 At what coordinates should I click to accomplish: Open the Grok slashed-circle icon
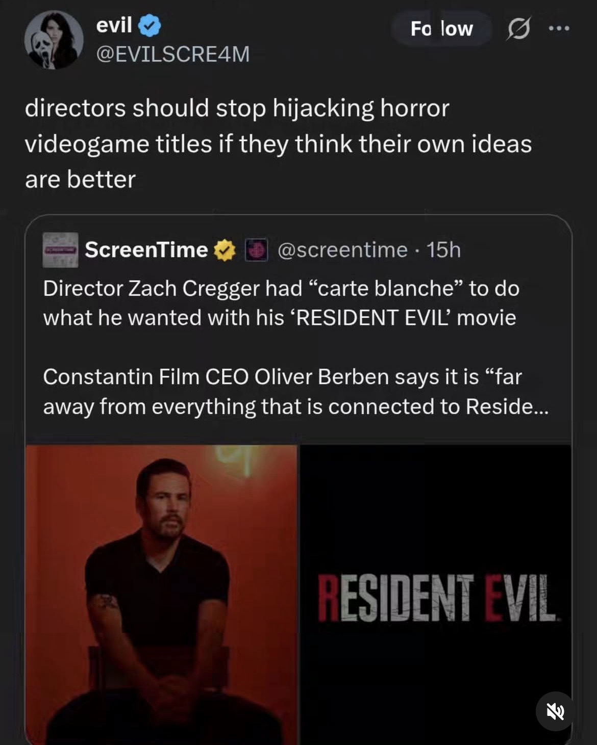[518, 29]
